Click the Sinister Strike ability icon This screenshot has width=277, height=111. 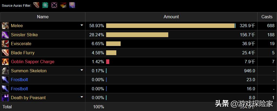pos(5,35)
